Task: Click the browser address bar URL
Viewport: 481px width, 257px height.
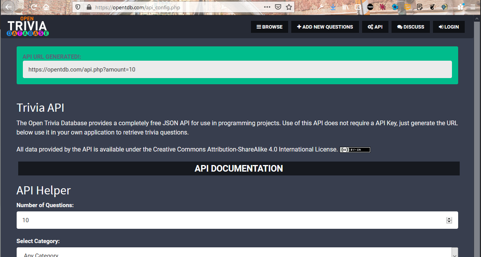Action: pos(137,7)
